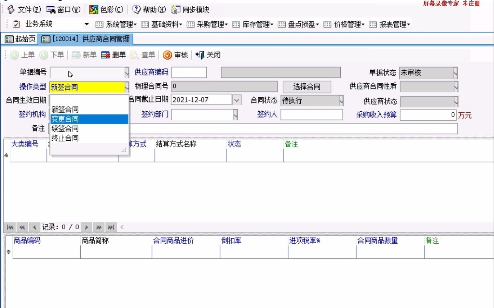The height and width of the screenshot is (308, 494).
Task: Click the 查单 search document button
Action: (143, 55)
